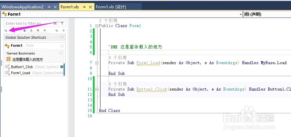
Task: Click line number 13 in the gutter
Action: click(90, 100)
